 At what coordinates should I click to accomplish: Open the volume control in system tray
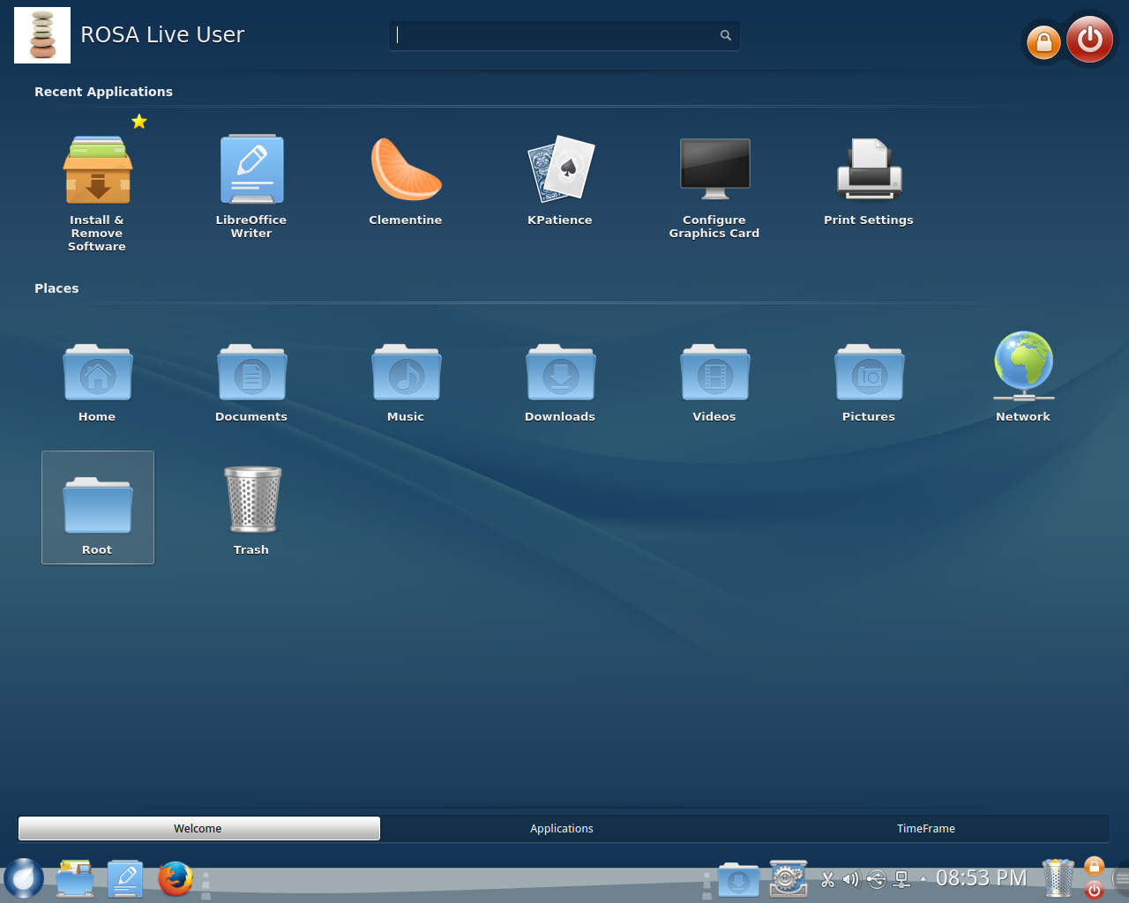pyautogui.click(x=851, y=879)
